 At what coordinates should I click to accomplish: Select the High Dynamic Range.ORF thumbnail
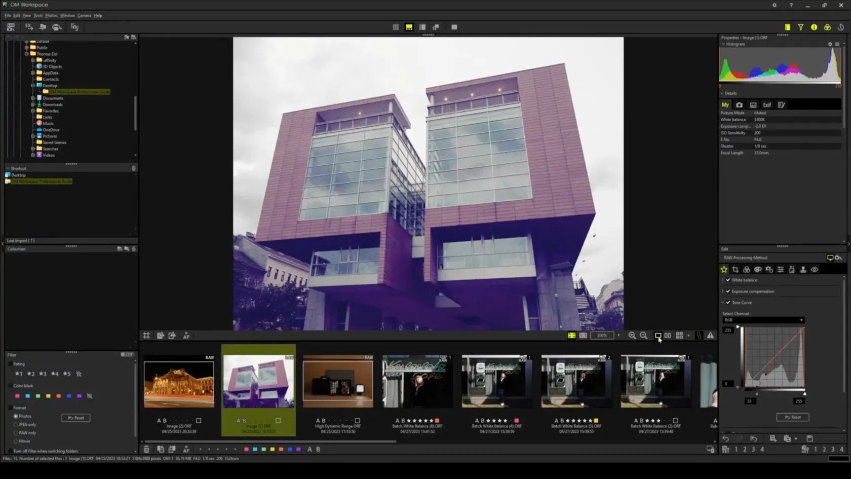pos(338,381)
